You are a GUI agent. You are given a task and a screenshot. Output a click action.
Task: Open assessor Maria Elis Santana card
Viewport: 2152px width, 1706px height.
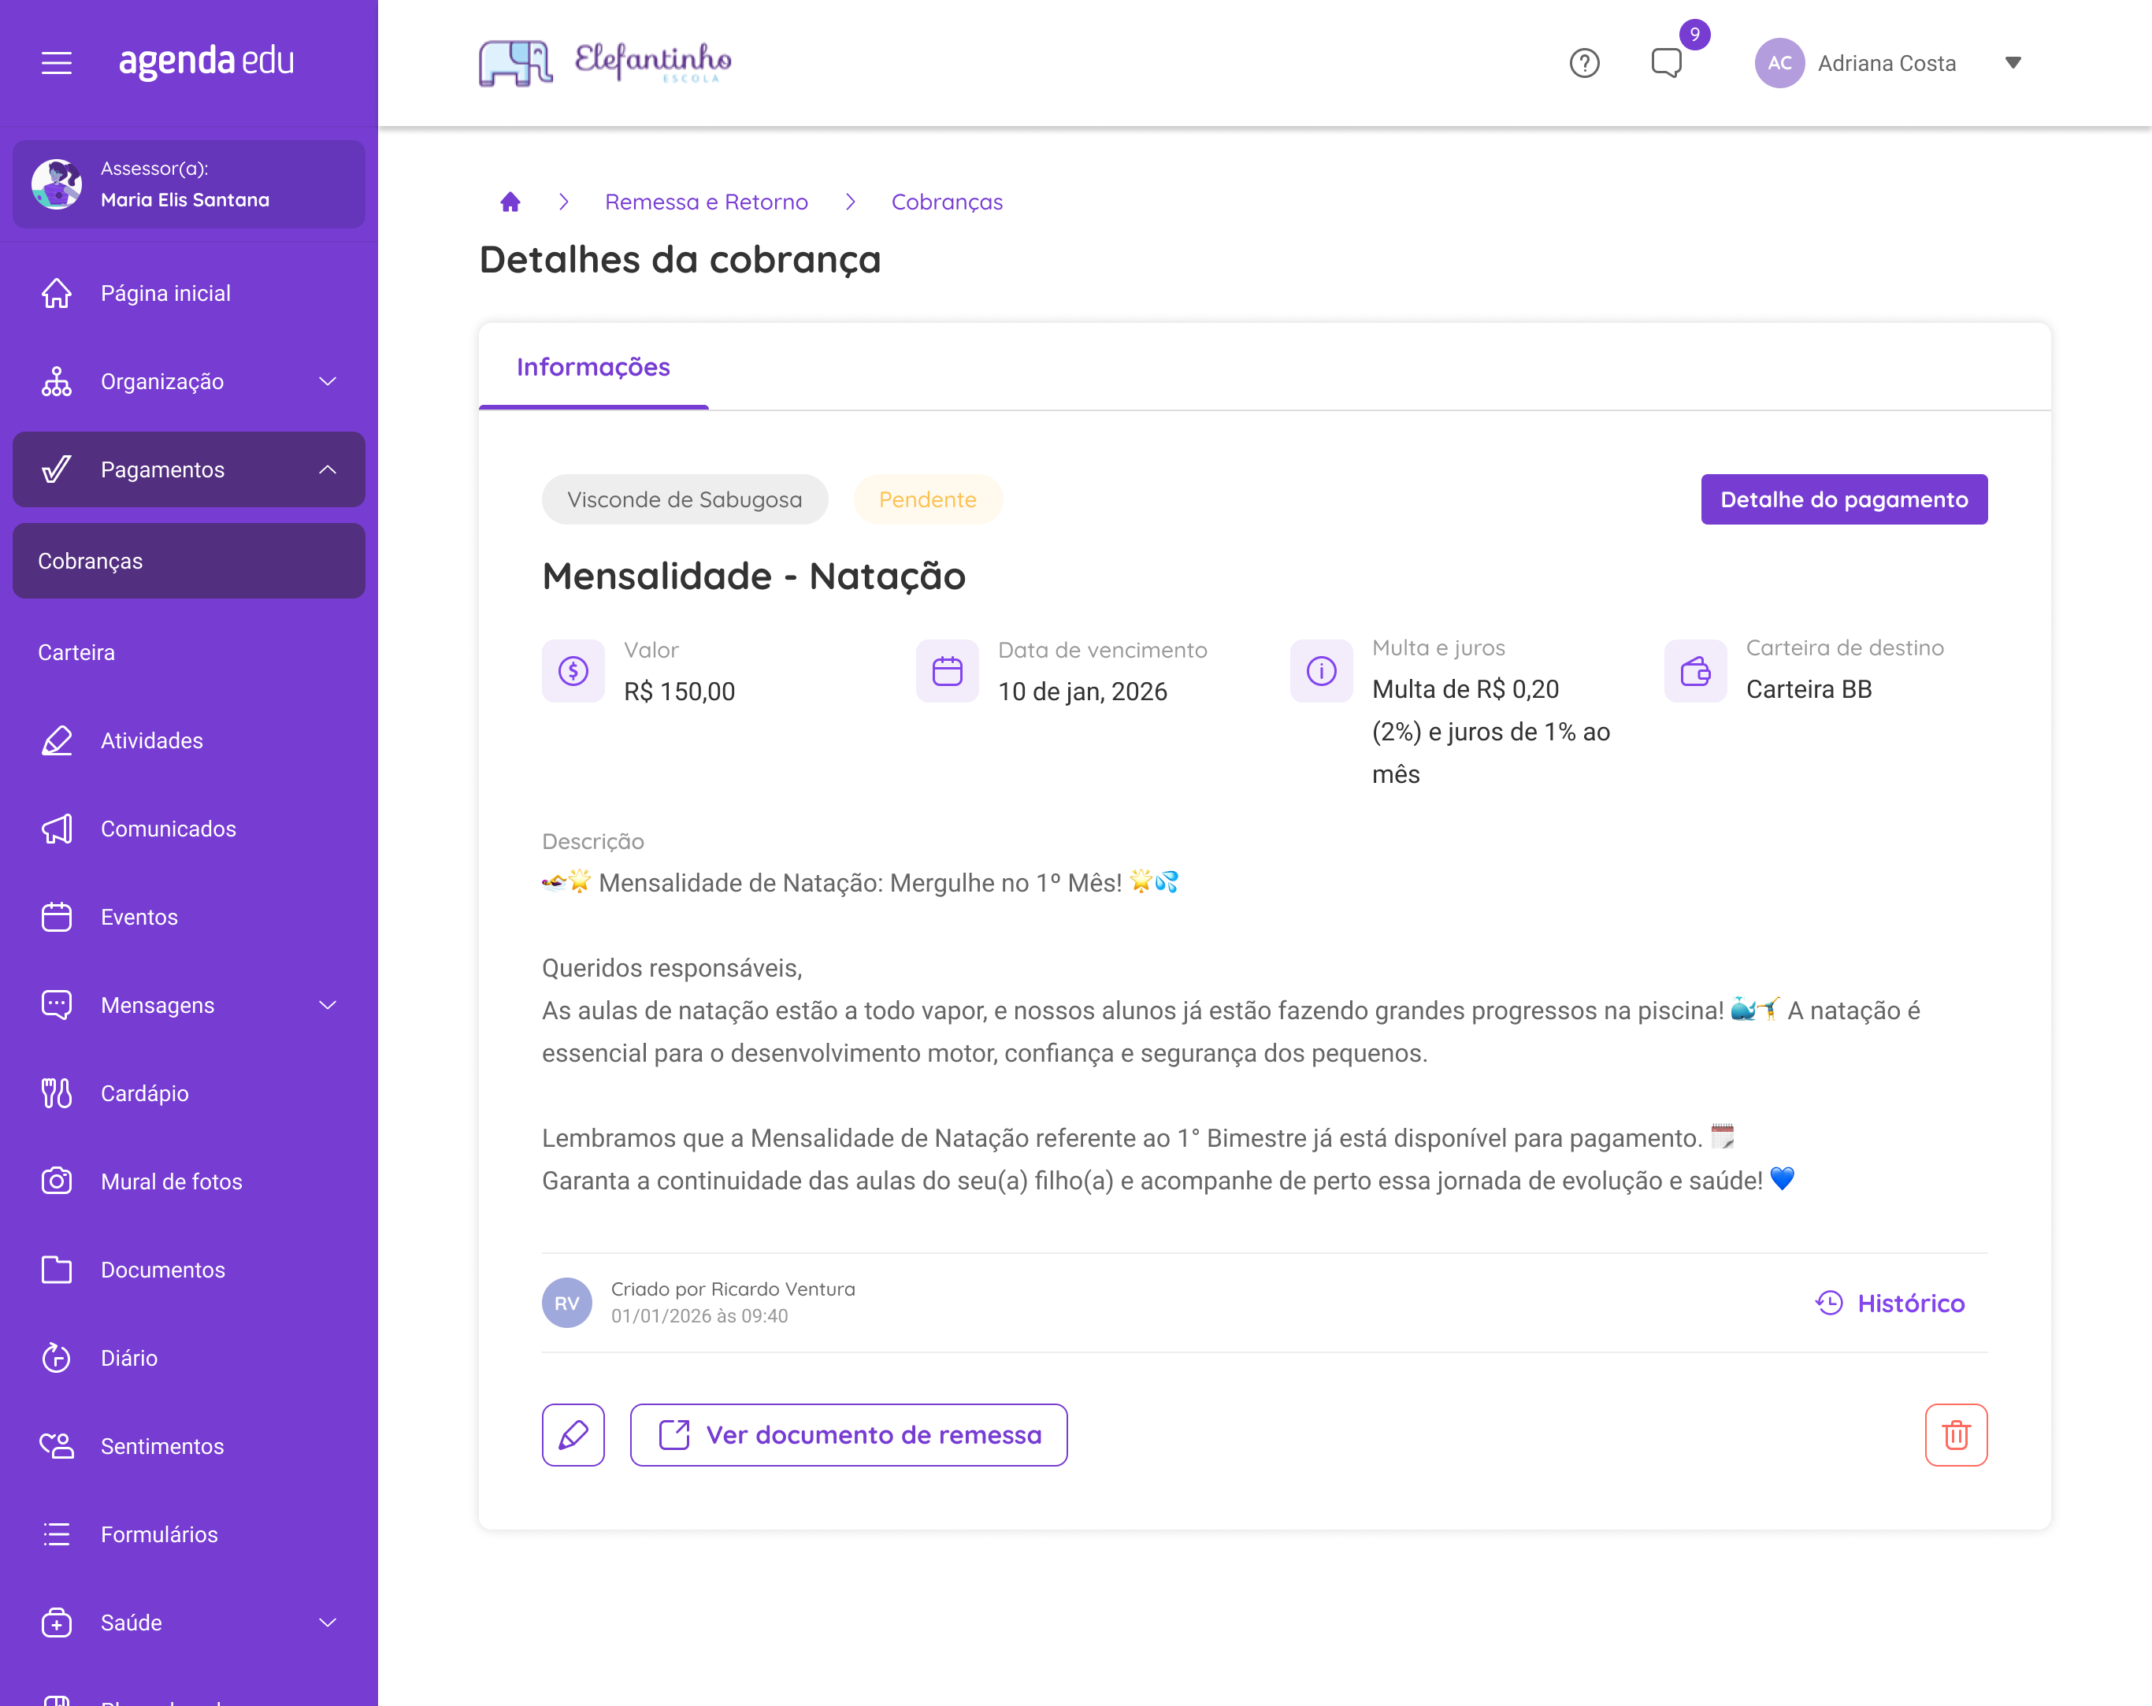[x=188, y=184]
